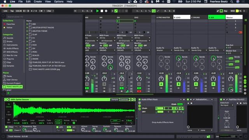The height and width of the screenshot is (140, 249).
Task: Click the transport Play button
Action: (98, 11)
